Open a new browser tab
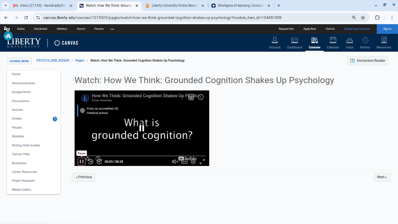 pyautogui.click(x=279, y=6)
